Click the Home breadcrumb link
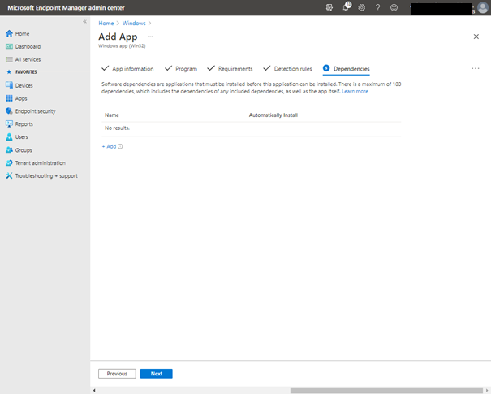Screen dimensions: 491x394 point(106,24)
